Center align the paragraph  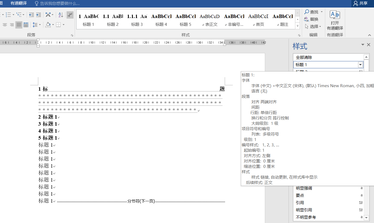(5, 25)
